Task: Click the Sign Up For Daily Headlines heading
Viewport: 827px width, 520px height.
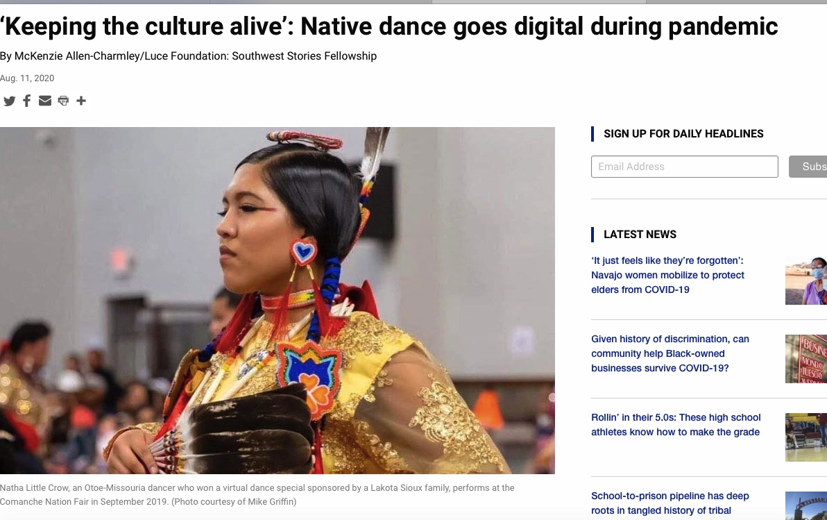Action: (683, 134)
